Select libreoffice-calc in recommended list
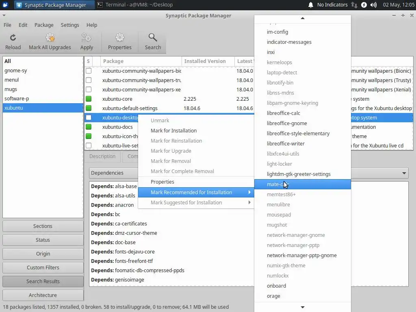416x312 pixels. (302, 113)
